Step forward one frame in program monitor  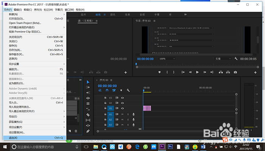205,72
